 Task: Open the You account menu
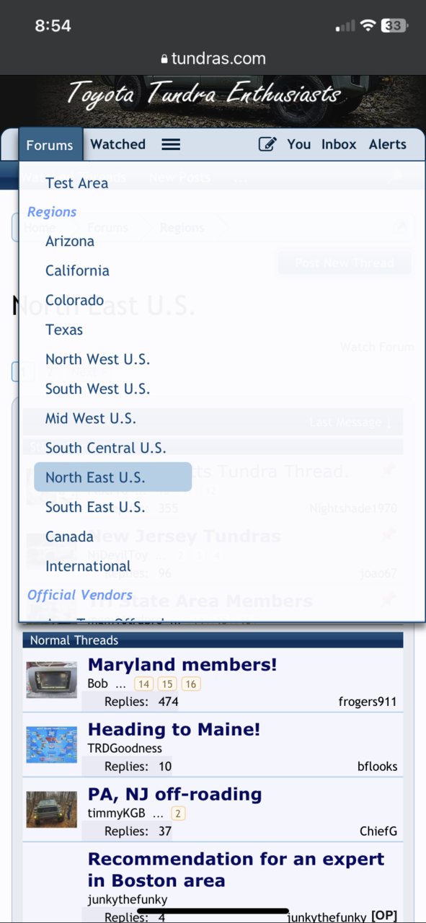(x=298, y=144)
